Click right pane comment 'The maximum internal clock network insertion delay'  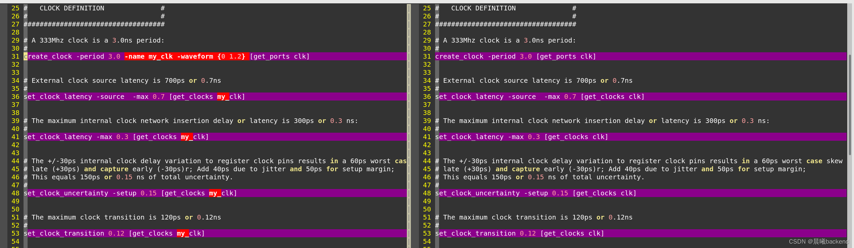click(x=544, y=121)
